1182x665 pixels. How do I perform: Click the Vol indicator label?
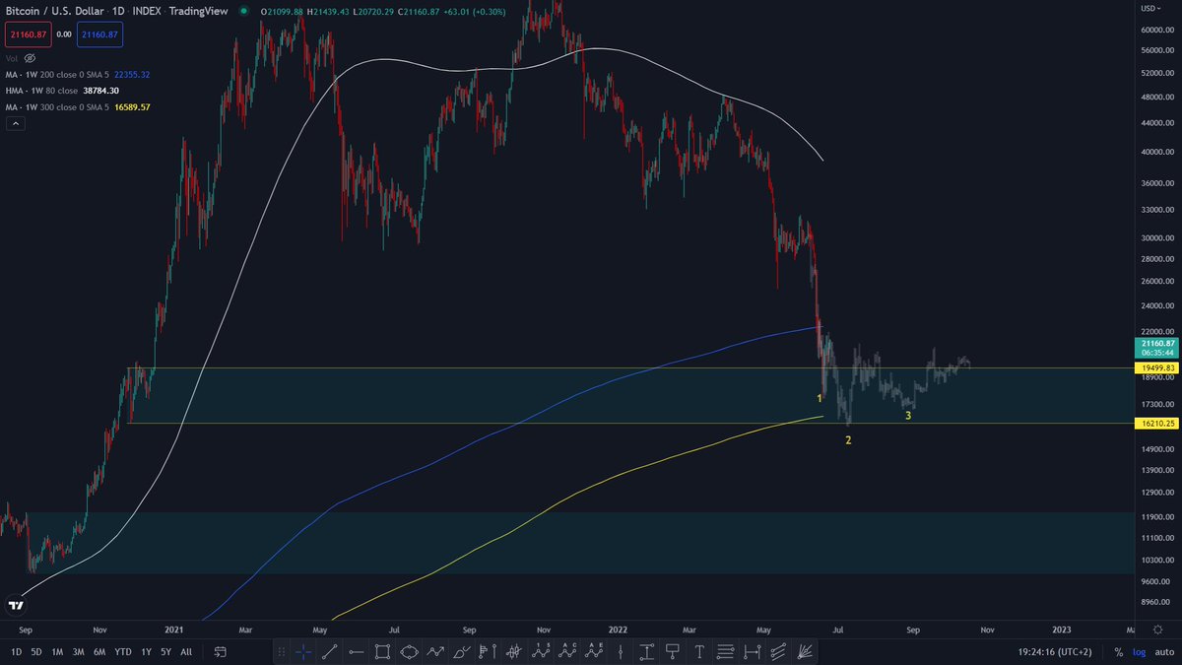(x=12, y=58)
